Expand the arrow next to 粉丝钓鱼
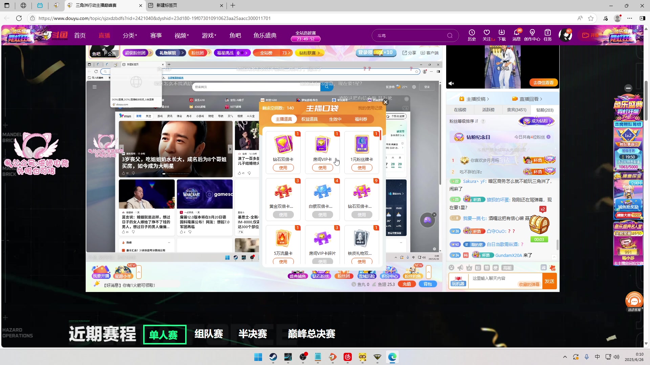This screenshot has height=365, width=650. 429,272
